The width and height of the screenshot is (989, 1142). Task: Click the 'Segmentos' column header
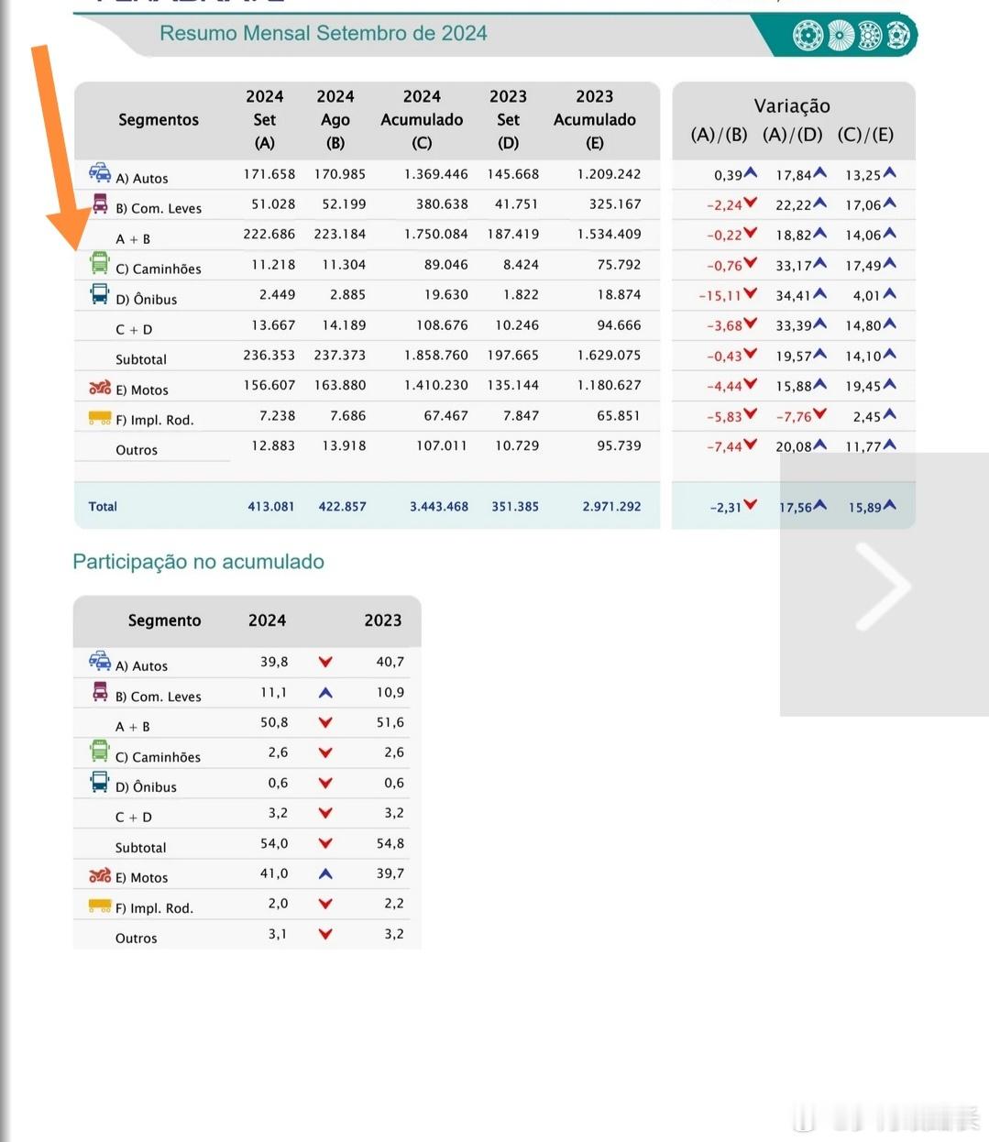tap(159, 120)
